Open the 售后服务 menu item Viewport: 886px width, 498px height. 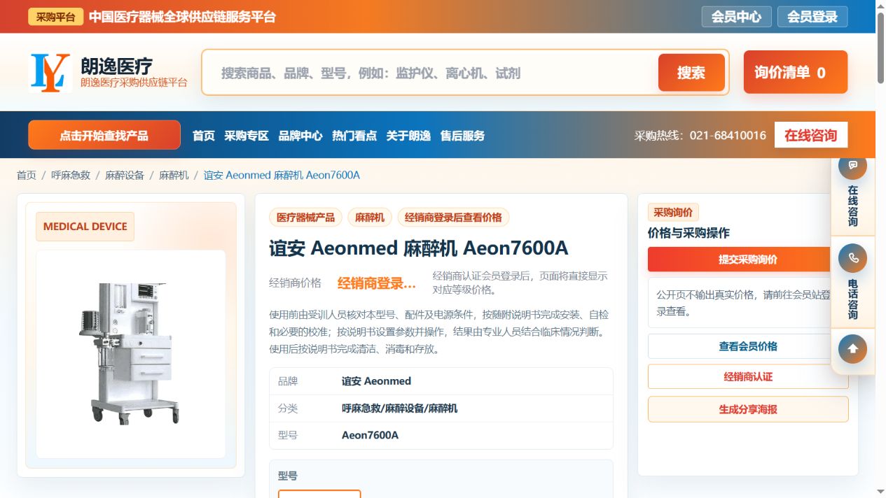click(462, 136)
